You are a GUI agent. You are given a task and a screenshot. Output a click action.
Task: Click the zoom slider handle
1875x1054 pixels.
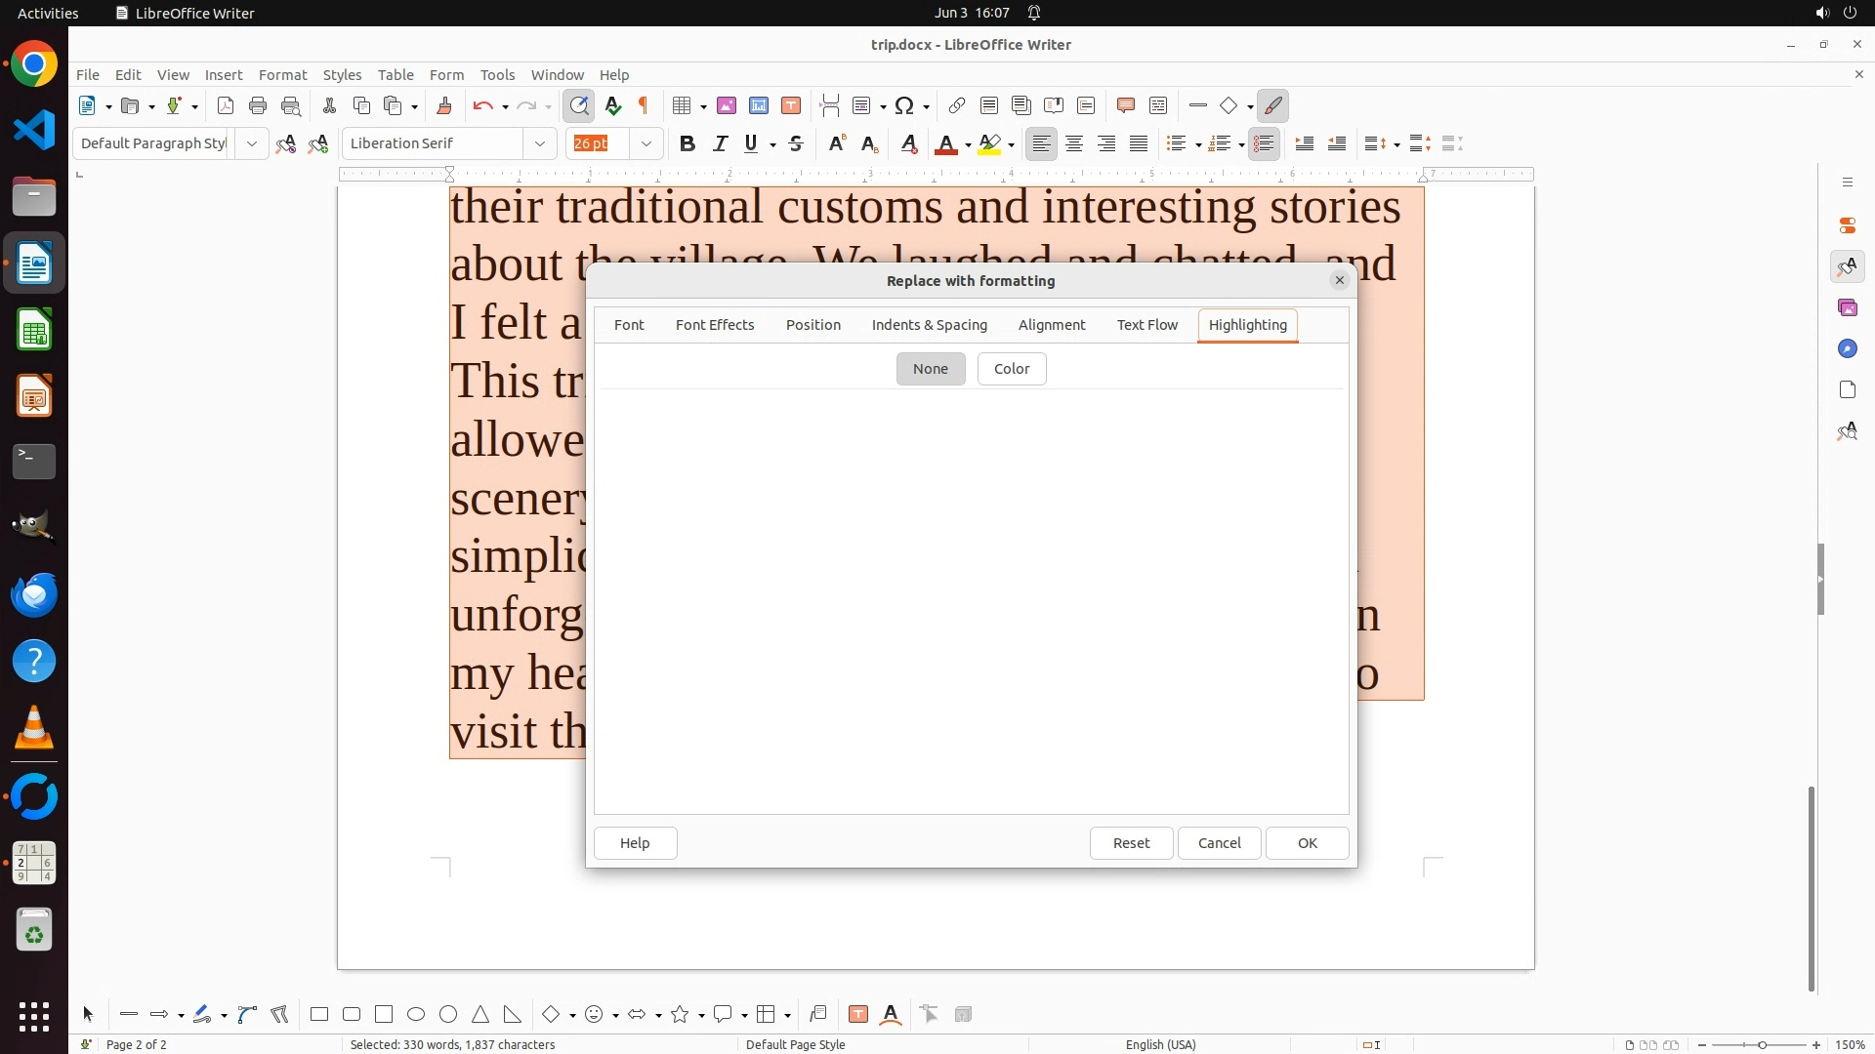pos(1762,1045)
